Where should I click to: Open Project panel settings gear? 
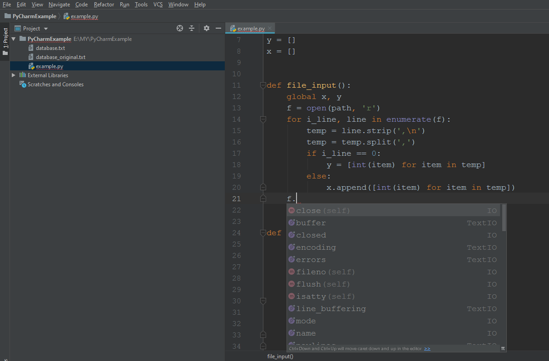tap(207, 28)
